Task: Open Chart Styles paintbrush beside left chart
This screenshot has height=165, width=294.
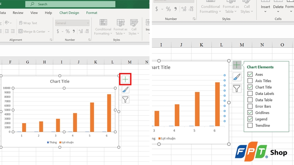Action: click(125, 89)
